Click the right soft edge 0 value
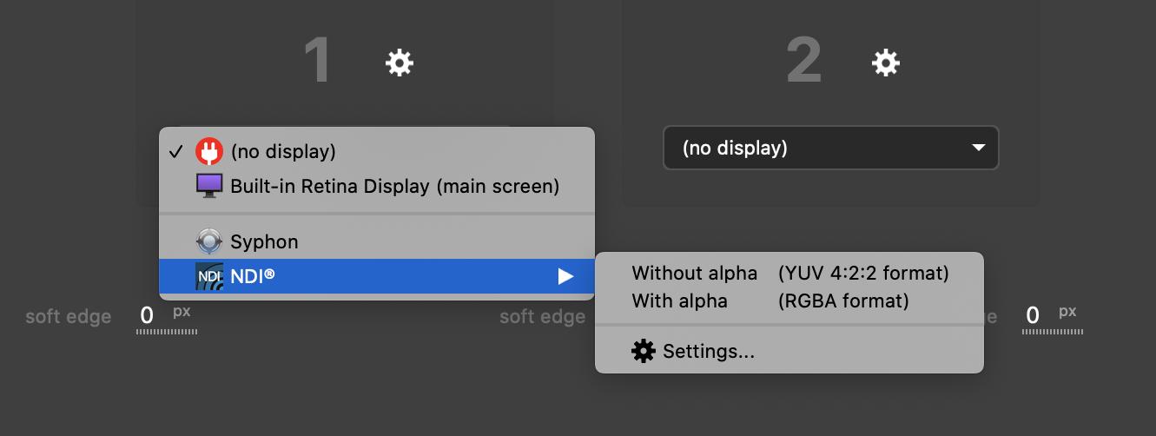Screen dimensions: 1156x436 [1032, 315]
